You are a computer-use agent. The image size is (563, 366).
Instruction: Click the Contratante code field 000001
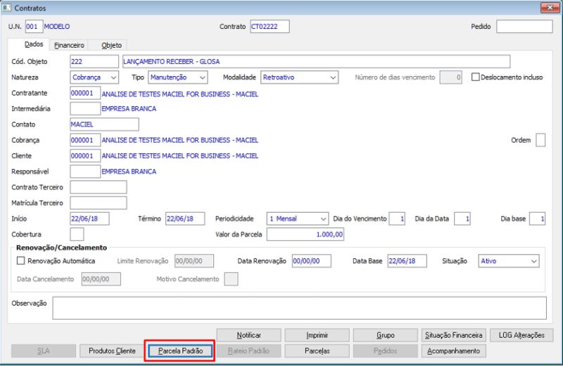85,93
